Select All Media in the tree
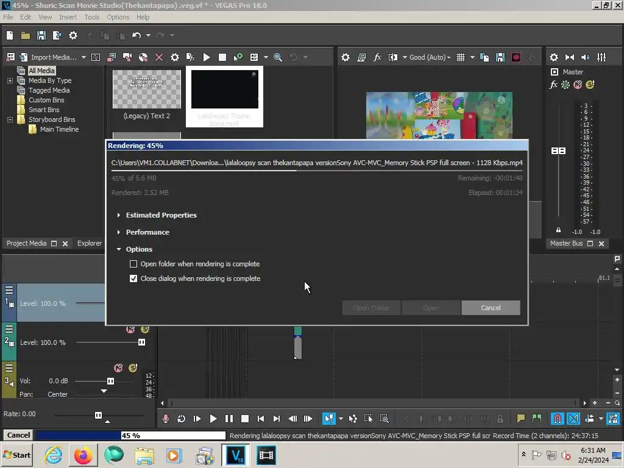Screen dimensions: 624x468 tap(41, 71)
